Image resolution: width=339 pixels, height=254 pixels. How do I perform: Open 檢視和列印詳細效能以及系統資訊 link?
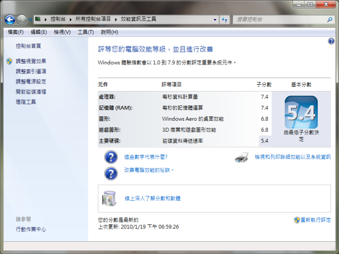(x=293, y=157)
